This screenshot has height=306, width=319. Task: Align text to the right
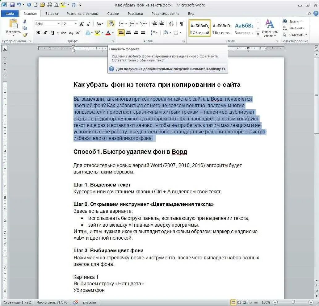[136, 32]
